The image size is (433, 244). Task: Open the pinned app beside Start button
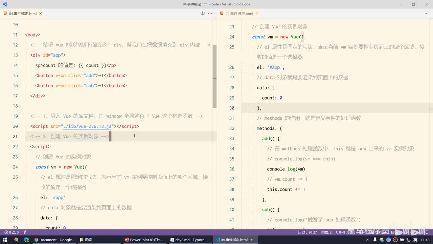tap(16, 240)
